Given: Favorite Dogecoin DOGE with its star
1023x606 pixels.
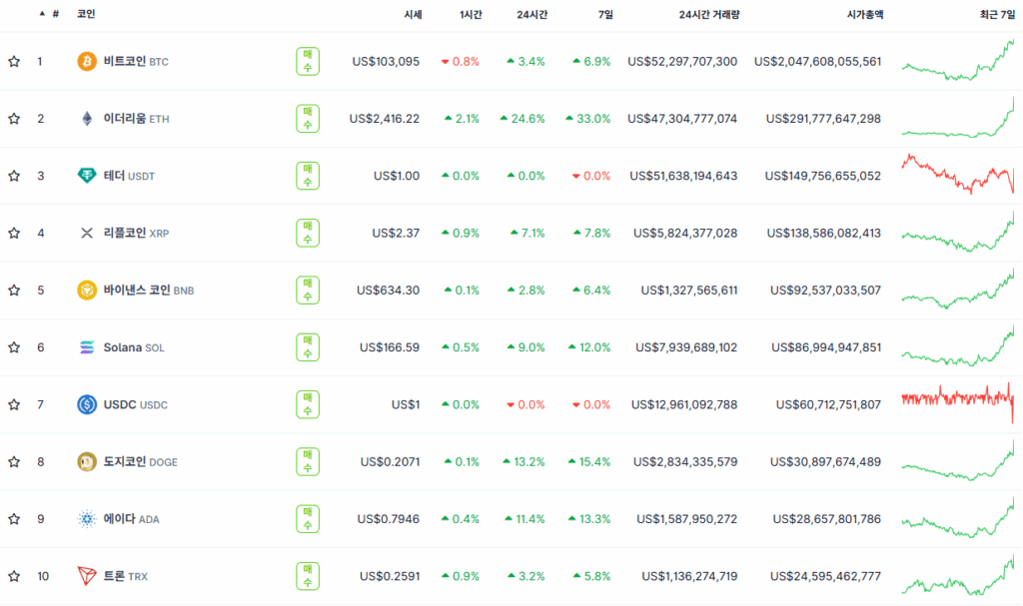Looking at the screenshot, I should click(x=14, y=462).
